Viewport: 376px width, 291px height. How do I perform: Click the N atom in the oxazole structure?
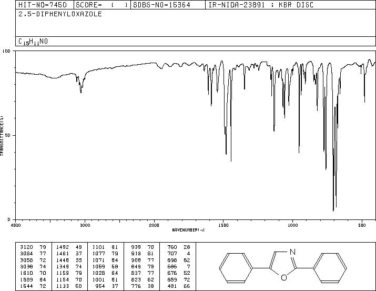click(x=292, y=252)
